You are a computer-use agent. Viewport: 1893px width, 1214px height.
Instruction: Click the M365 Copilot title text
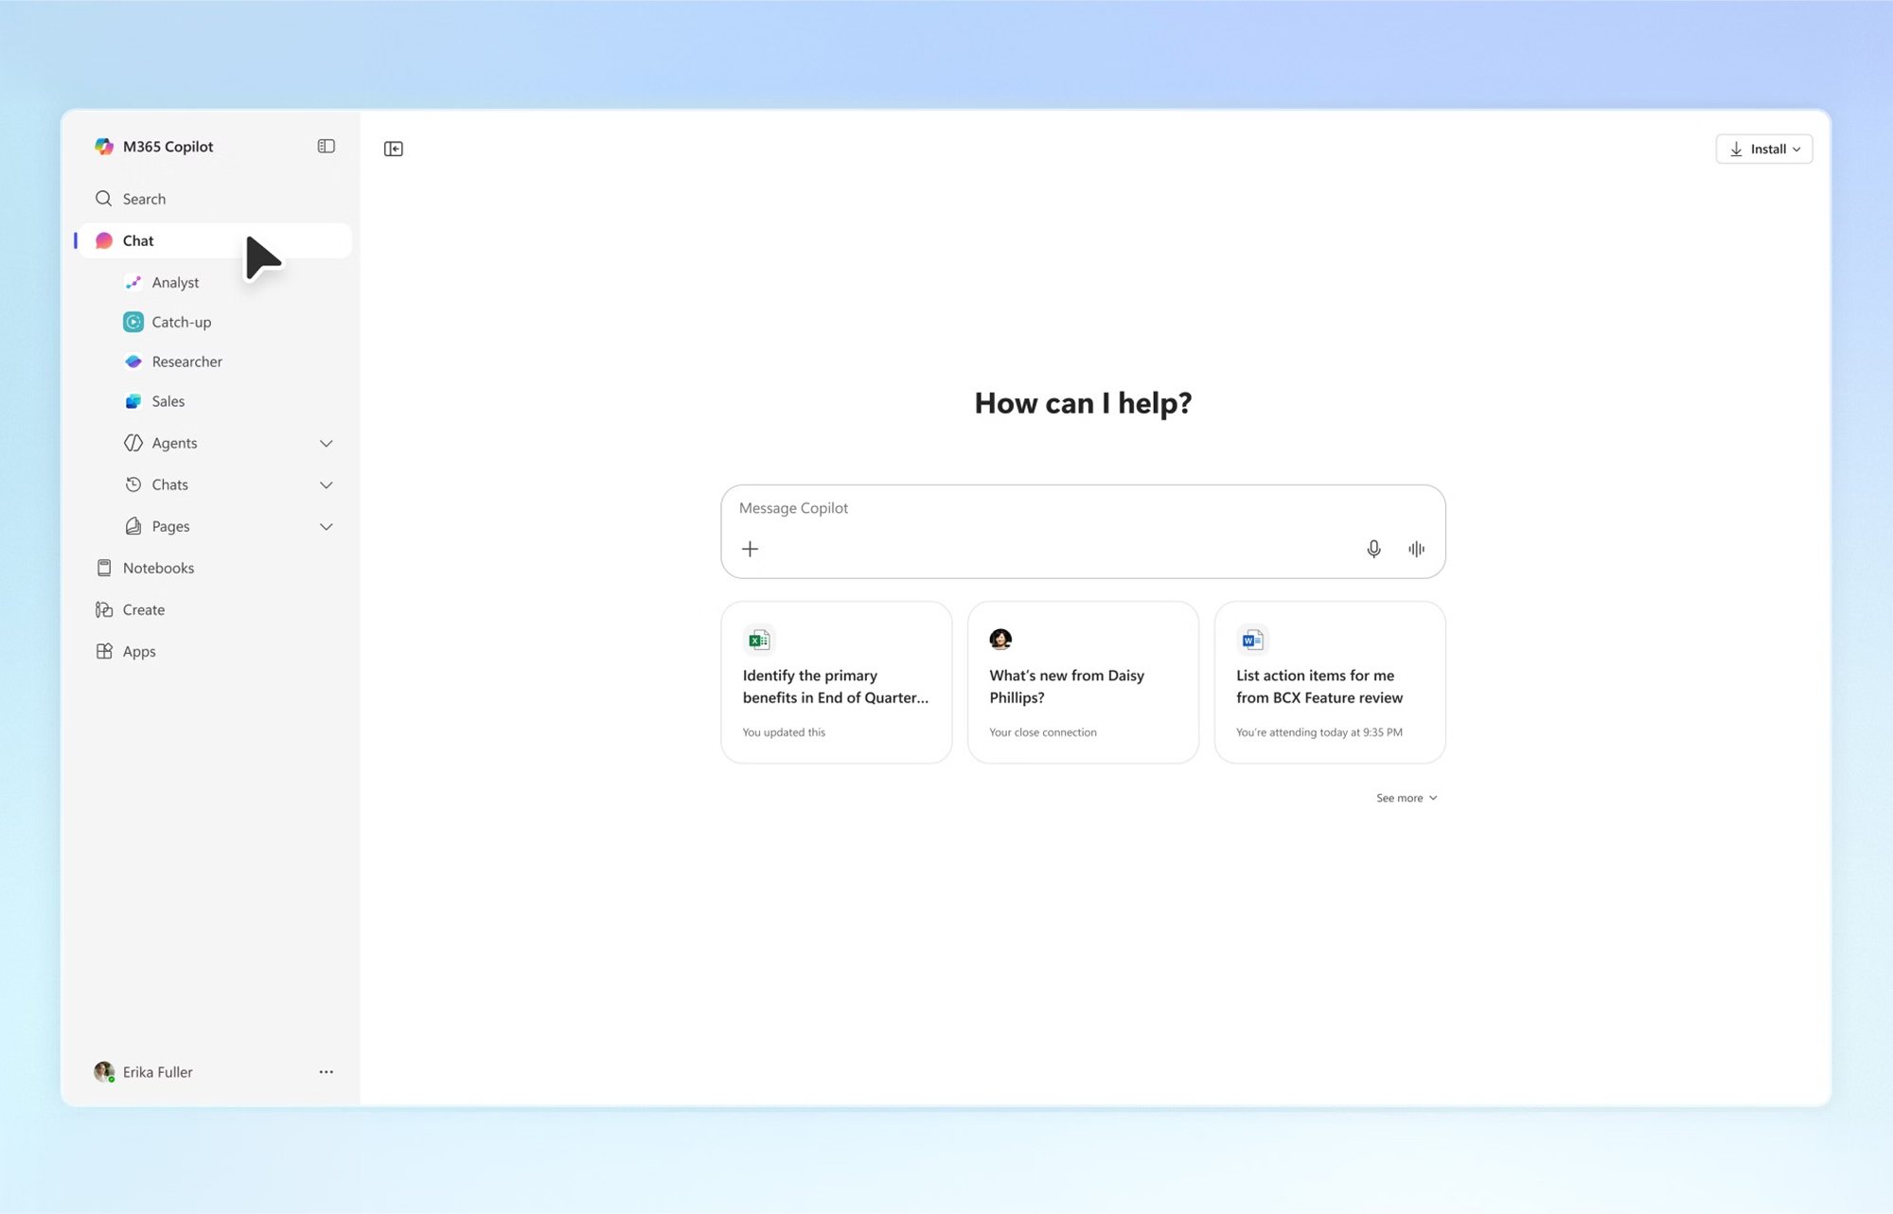[x=168, y=147]
